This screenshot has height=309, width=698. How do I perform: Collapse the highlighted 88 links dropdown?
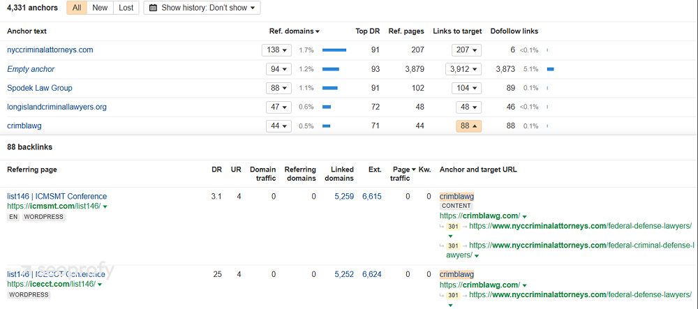point(468,126)
